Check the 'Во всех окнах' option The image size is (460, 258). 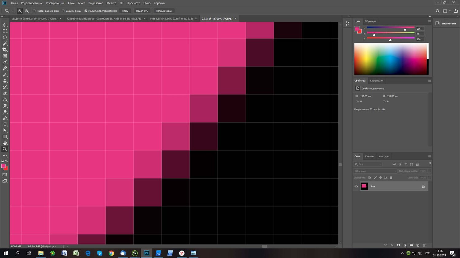(63, 11)
